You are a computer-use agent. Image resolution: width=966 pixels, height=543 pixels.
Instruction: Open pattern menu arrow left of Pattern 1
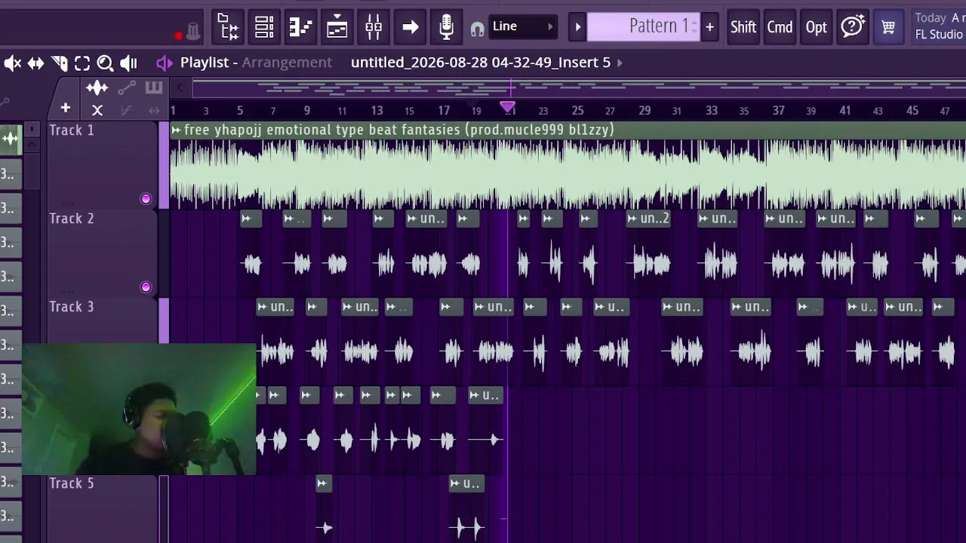coord(577,27)
